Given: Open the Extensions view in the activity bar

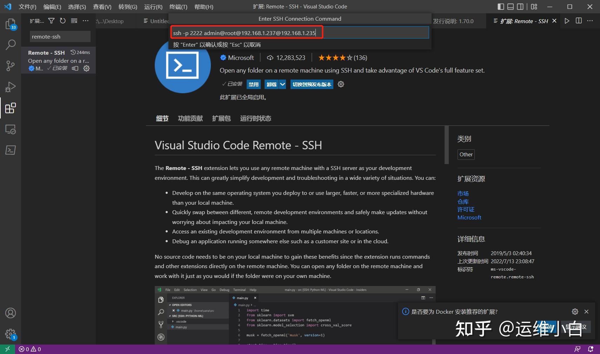Looking at the screenshot, I should (10, 108).
